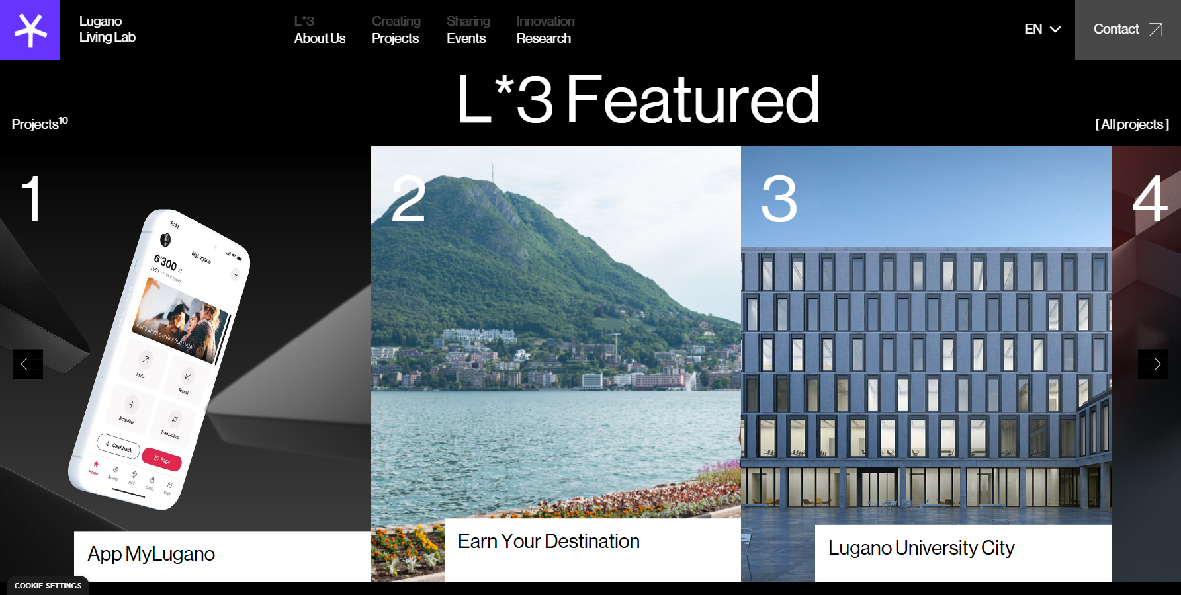Image resolution: width=1181 pixels, height=595 pixels.
Task: Expand the EN language chevron
Action: click(x=1055, y=30)
